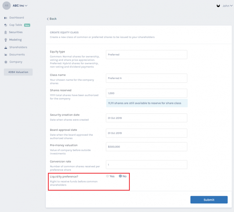Open the 409A Valuation button
234x212 pixels.
(18, 72)
